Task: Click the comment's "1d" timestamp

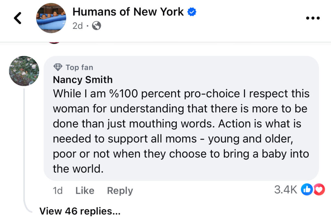Action: [x=58, y=191]
